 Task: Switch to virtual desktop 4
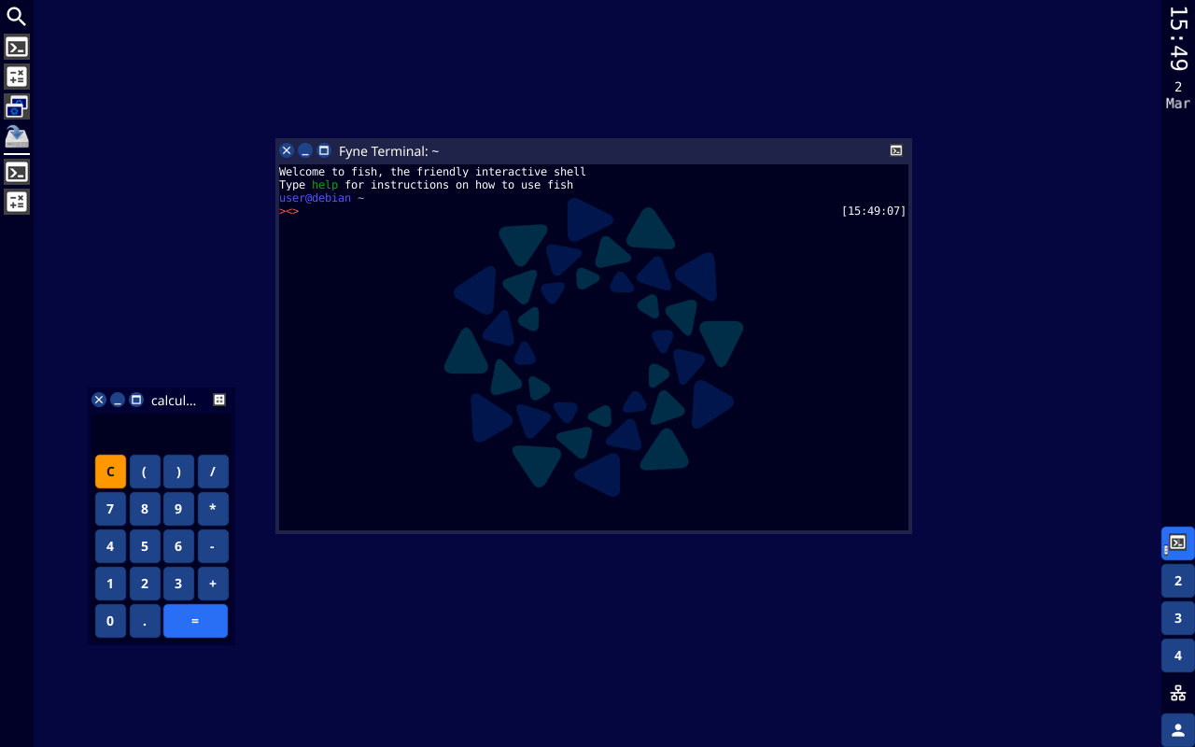1177,655
